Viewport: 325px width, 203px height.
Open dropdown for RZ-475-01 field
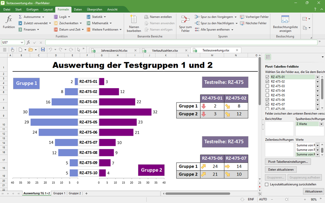click(x=317, y=77)
